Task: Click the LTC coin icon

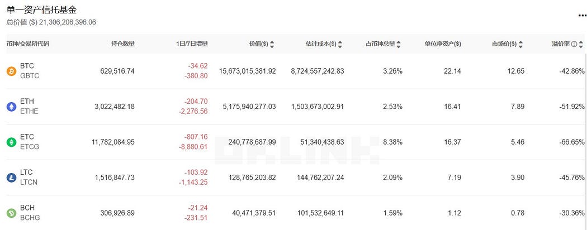Action: click(12, 178)
